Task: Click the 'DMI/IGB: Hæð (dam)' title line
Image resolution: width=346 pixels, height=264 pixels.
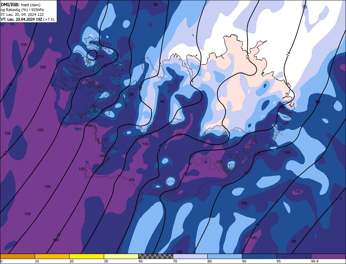Action: (x=20, y=4)
